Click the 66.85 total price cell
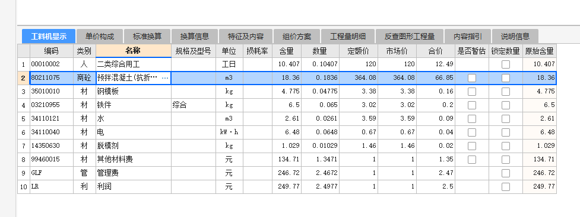Viewport: 580px width, 217px height. tap(436, 78)
